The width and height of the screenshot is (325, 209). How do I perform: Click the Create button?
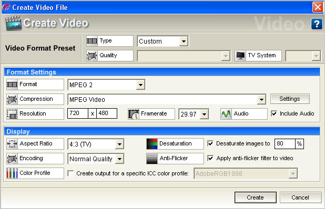pyautogui.click(x=256, y=197)
